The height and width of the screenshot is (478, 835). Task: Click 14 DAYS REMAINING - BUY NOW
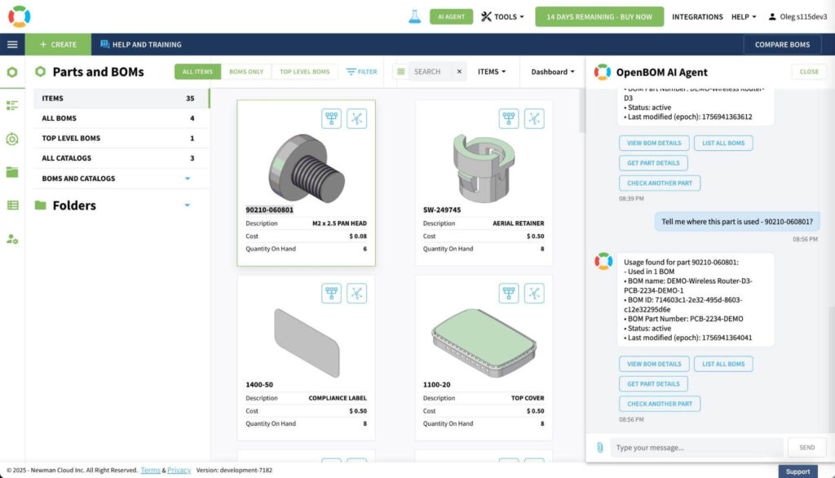coord(599,16)
